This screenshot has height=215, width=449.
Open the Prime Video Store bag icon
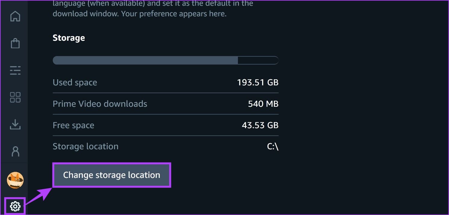[15, 43]
